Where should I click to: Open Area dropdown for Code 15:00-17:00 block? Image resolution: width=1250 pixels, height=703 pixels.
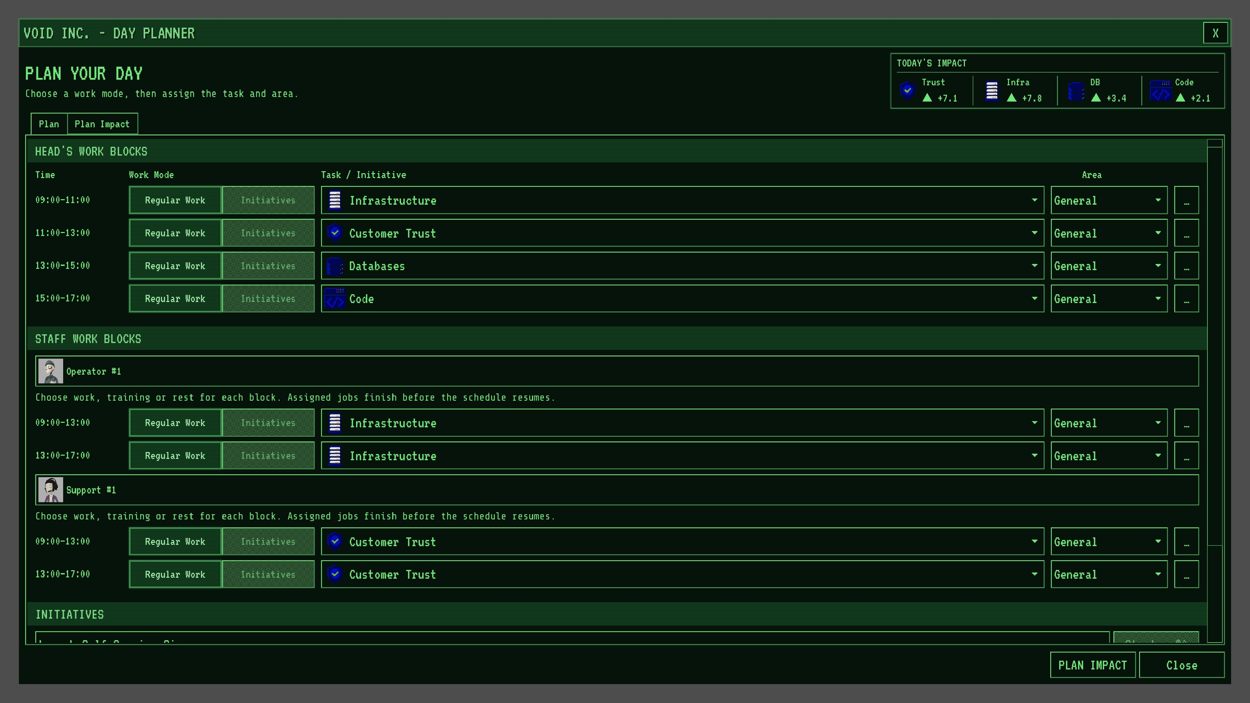[1109, 299]
